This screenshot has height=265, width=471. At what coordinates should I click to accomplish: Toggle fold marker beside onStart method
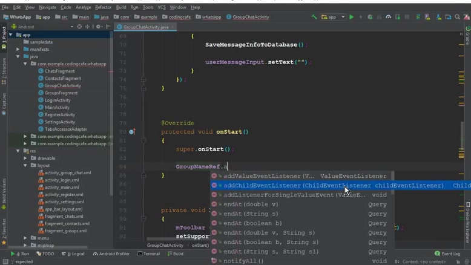coord(143,140)
